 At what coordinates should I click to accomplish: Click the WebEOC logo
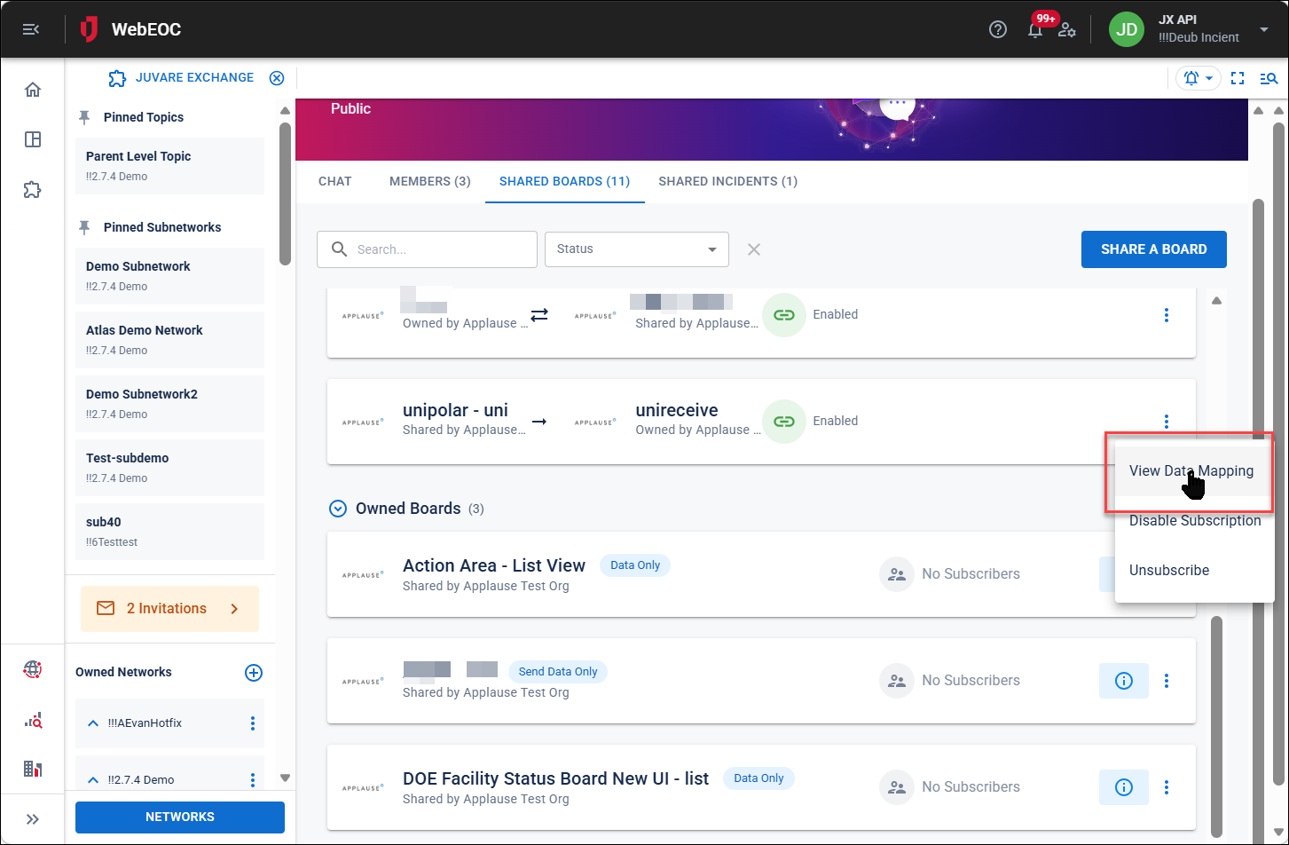(130, 29)
